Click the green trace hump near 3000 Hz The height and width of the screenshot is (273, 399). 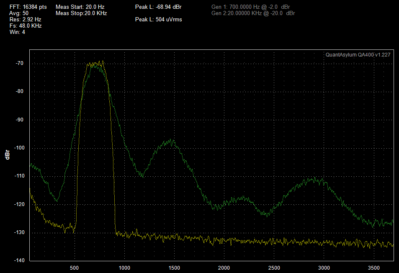[x=314, y=179]
